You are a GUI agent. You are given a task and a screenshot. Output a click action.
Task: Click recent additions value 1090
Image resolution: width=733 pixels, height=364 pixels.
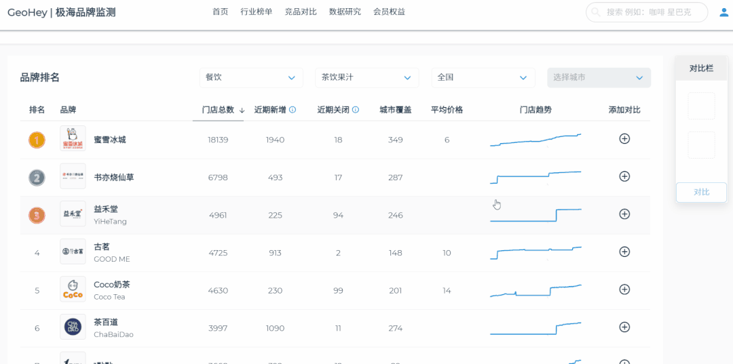click(x=275, y=328)
